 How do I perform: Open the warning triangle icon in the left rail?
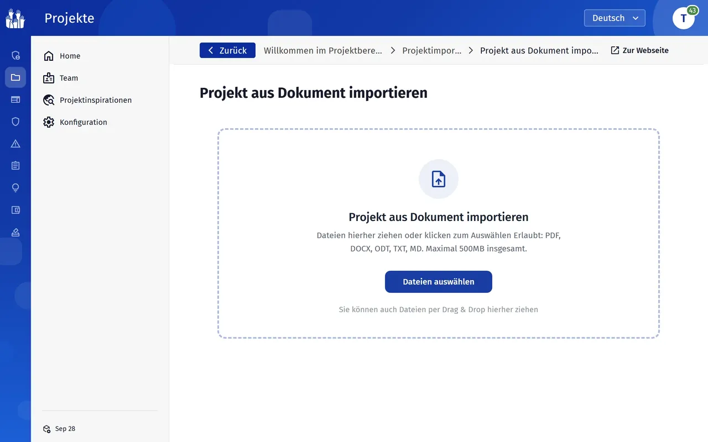[x=15, y=144]
